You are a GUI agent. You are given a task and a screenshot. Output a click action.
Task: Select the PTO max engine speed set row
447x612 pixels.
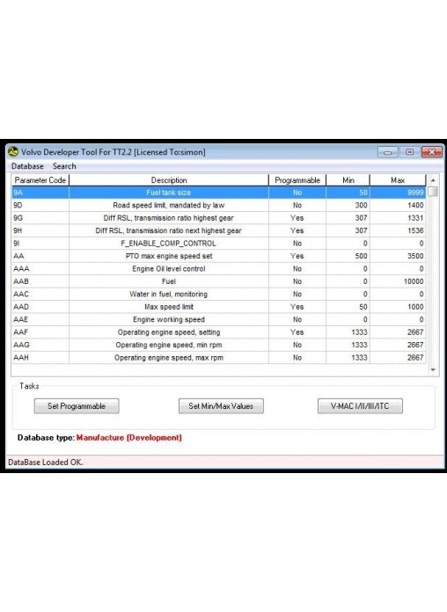coord(219,256)
